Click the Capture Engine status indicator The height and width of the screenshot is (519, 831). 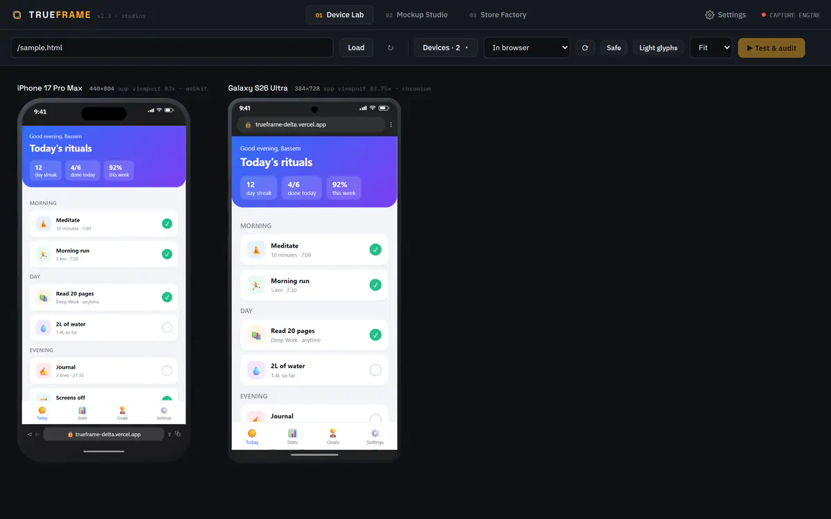(x=790, y=15)
